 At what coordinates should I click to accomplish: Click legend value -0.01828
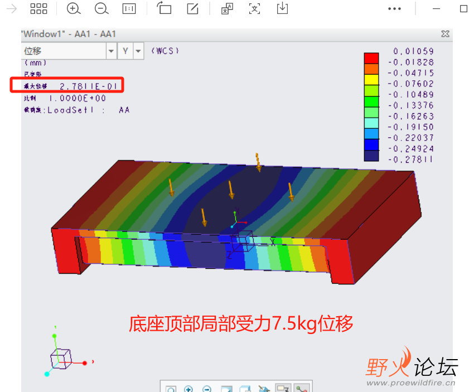[410, 62]
